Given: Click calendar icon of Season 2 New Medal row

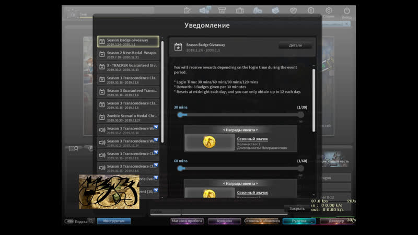Looking at the screenshot, I should tap(102, 54).
